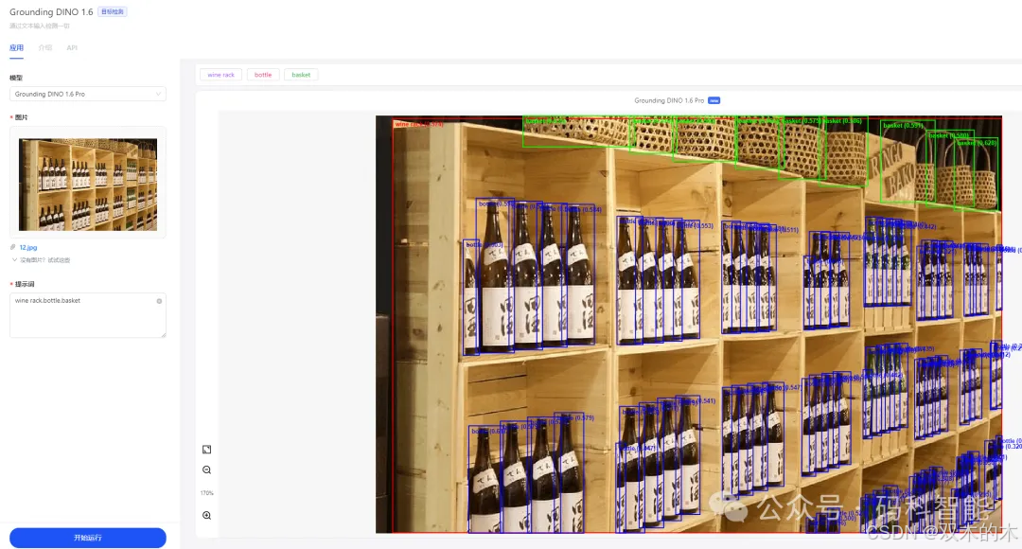Clear the prompt text with the x icon
This screenshot has width=1022, height=549.
click(159, 301)
